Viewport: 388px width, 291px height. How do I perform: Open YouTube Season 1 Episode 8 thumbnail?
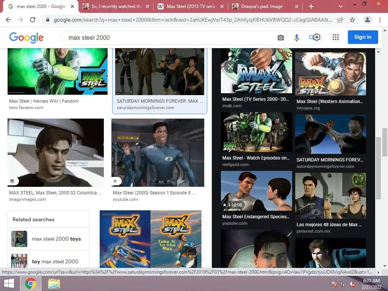coord(158,153)
